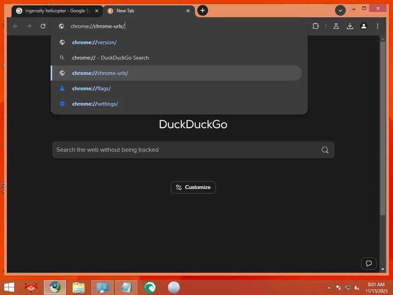This screenshot has height=295, width=393.
Task: Click the magnifier icon in DuckDuckGo search box
Action: click(x=325, y=150)
